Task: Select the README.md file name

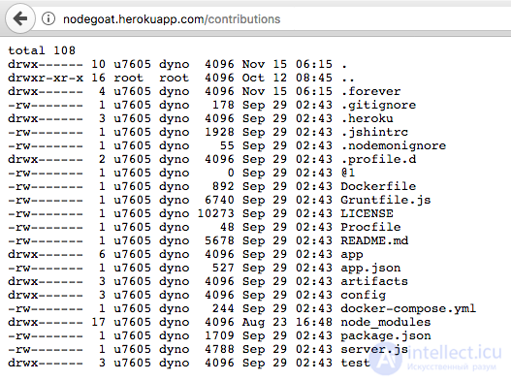Action: (x=374, y=240)
